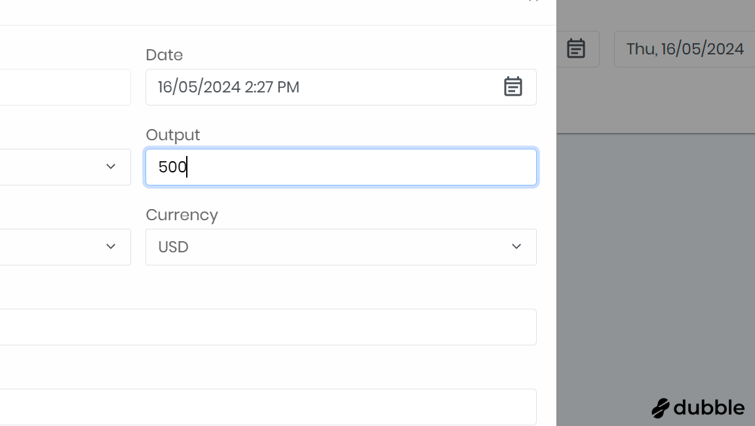Screen dimensions: 755x426
Task: Click the chevron of the dropdown left of Output
Action: click(111, 166)
